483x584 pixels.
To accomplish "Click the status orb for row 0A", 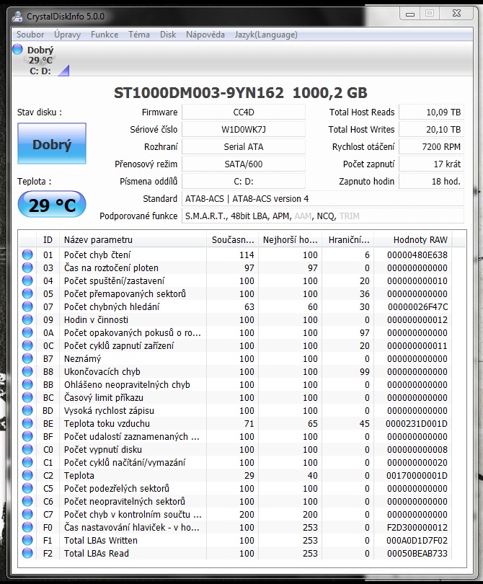I will [x=27, y=332].
